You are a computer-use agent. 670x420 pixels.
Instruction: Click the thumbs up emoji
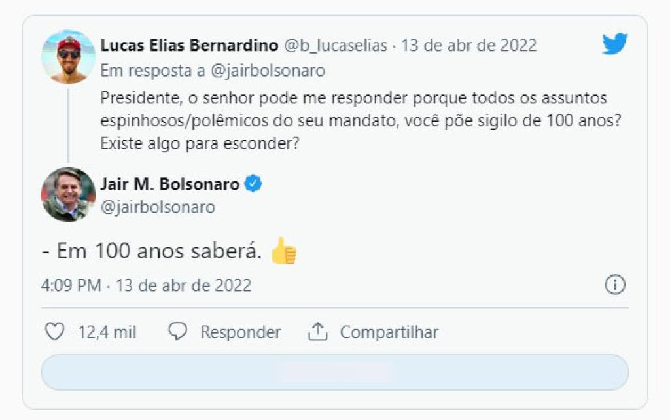[284, 251]
